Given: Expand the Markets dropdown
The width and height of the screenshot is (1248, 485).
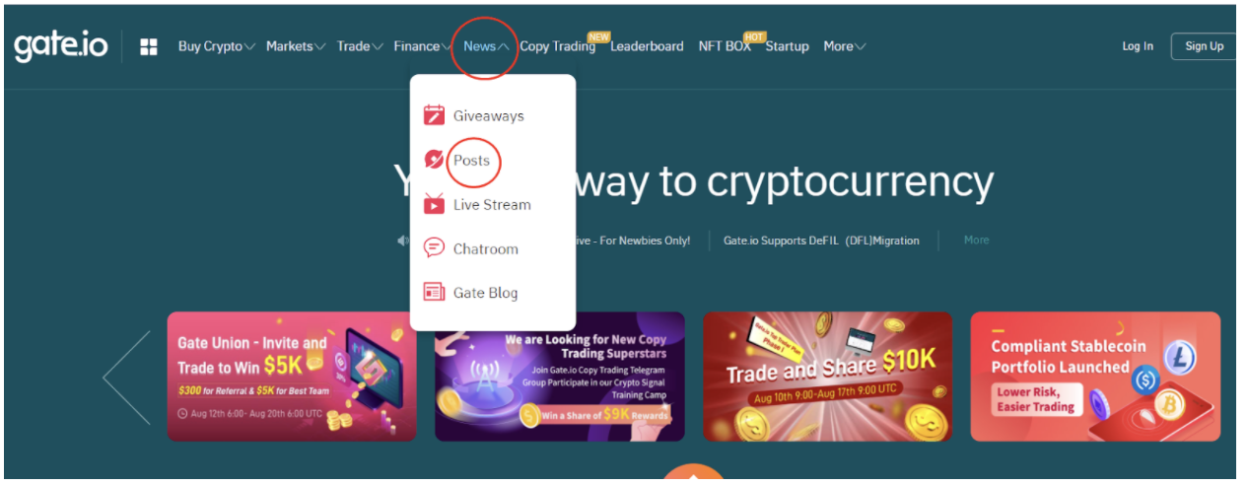Looking at the screenshot, I should point(296,46).
